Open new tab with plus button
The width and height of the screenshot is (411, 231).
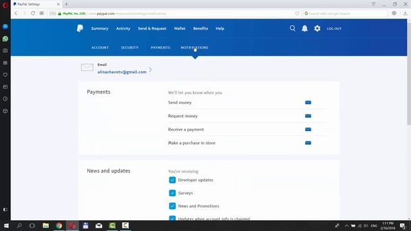(66, 4)
